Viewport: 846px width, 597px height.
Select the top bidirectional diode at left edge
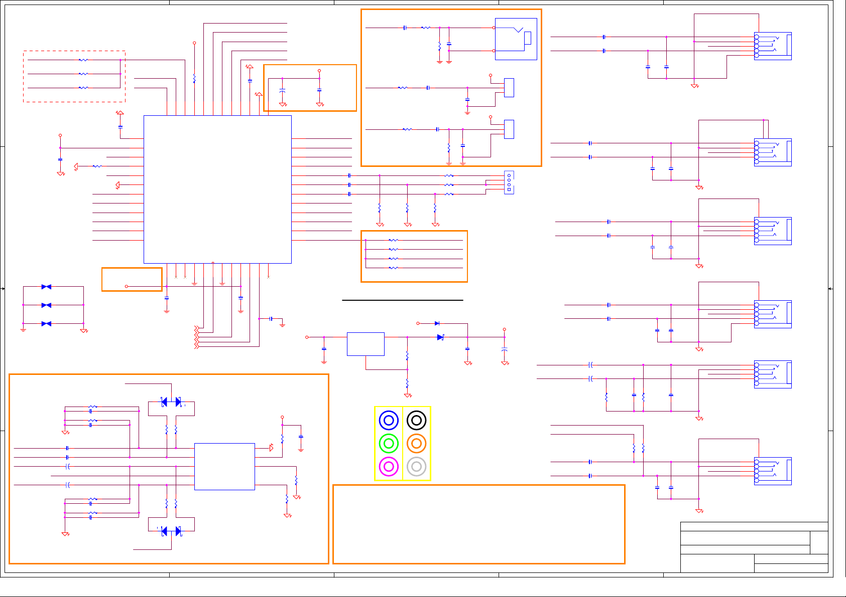pyautogui.click(x=46, y=287)
